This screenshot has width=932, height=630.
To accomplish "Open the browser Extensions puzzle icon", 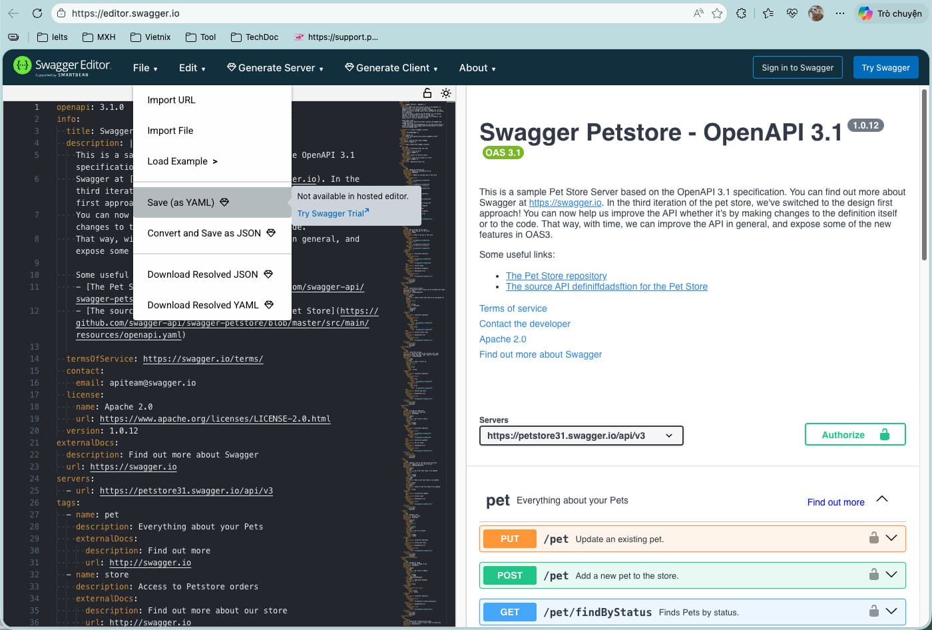I will tap(741, 13).
